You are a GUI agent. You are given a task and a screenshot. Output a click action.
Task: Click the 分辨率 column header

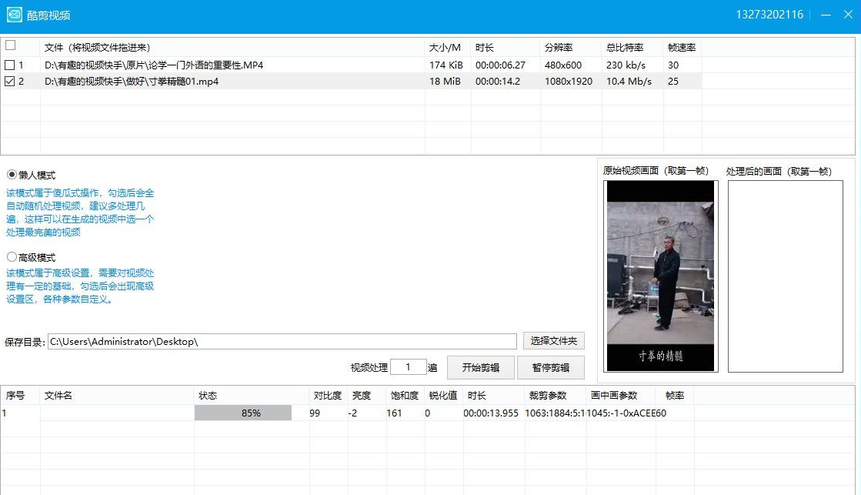561,46
